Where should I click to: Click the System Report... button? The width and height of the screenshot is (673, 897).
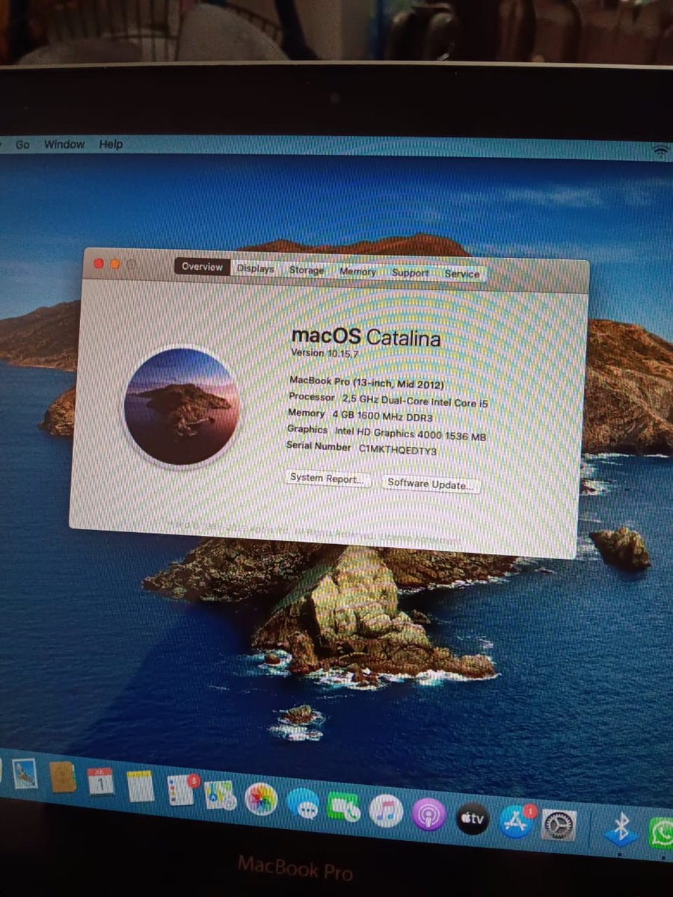pos(328,478)
